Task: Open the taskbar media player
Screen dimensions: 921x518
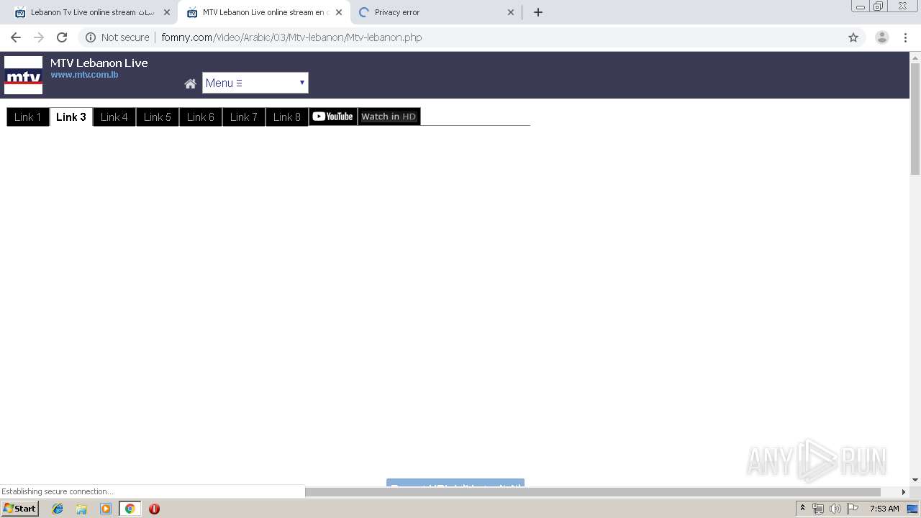Action: pos(106,509)
